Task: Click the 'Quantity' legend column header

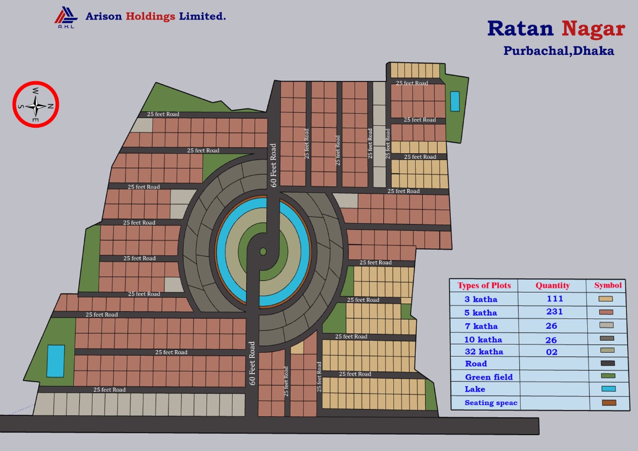Action: click(x=552, y=286)
